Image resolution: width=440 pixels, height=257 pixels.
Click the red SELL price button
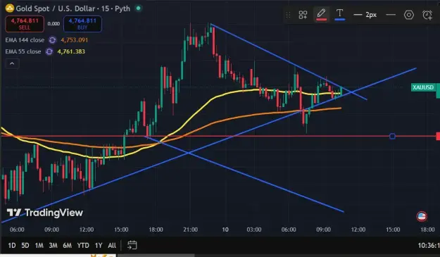25,24
